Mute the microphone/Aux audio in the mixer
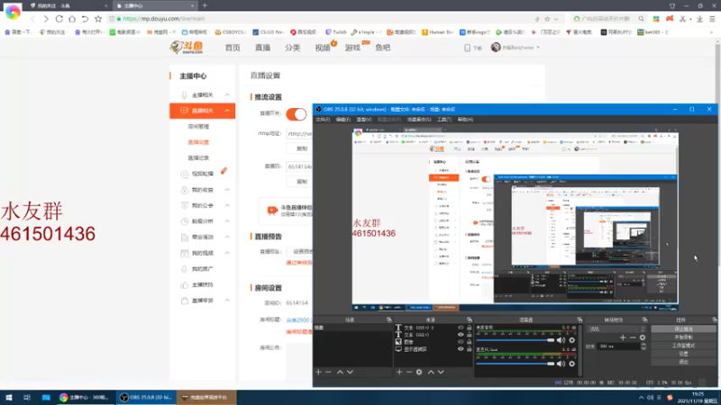Screen dimensions: 721x405 click(561, 364)
